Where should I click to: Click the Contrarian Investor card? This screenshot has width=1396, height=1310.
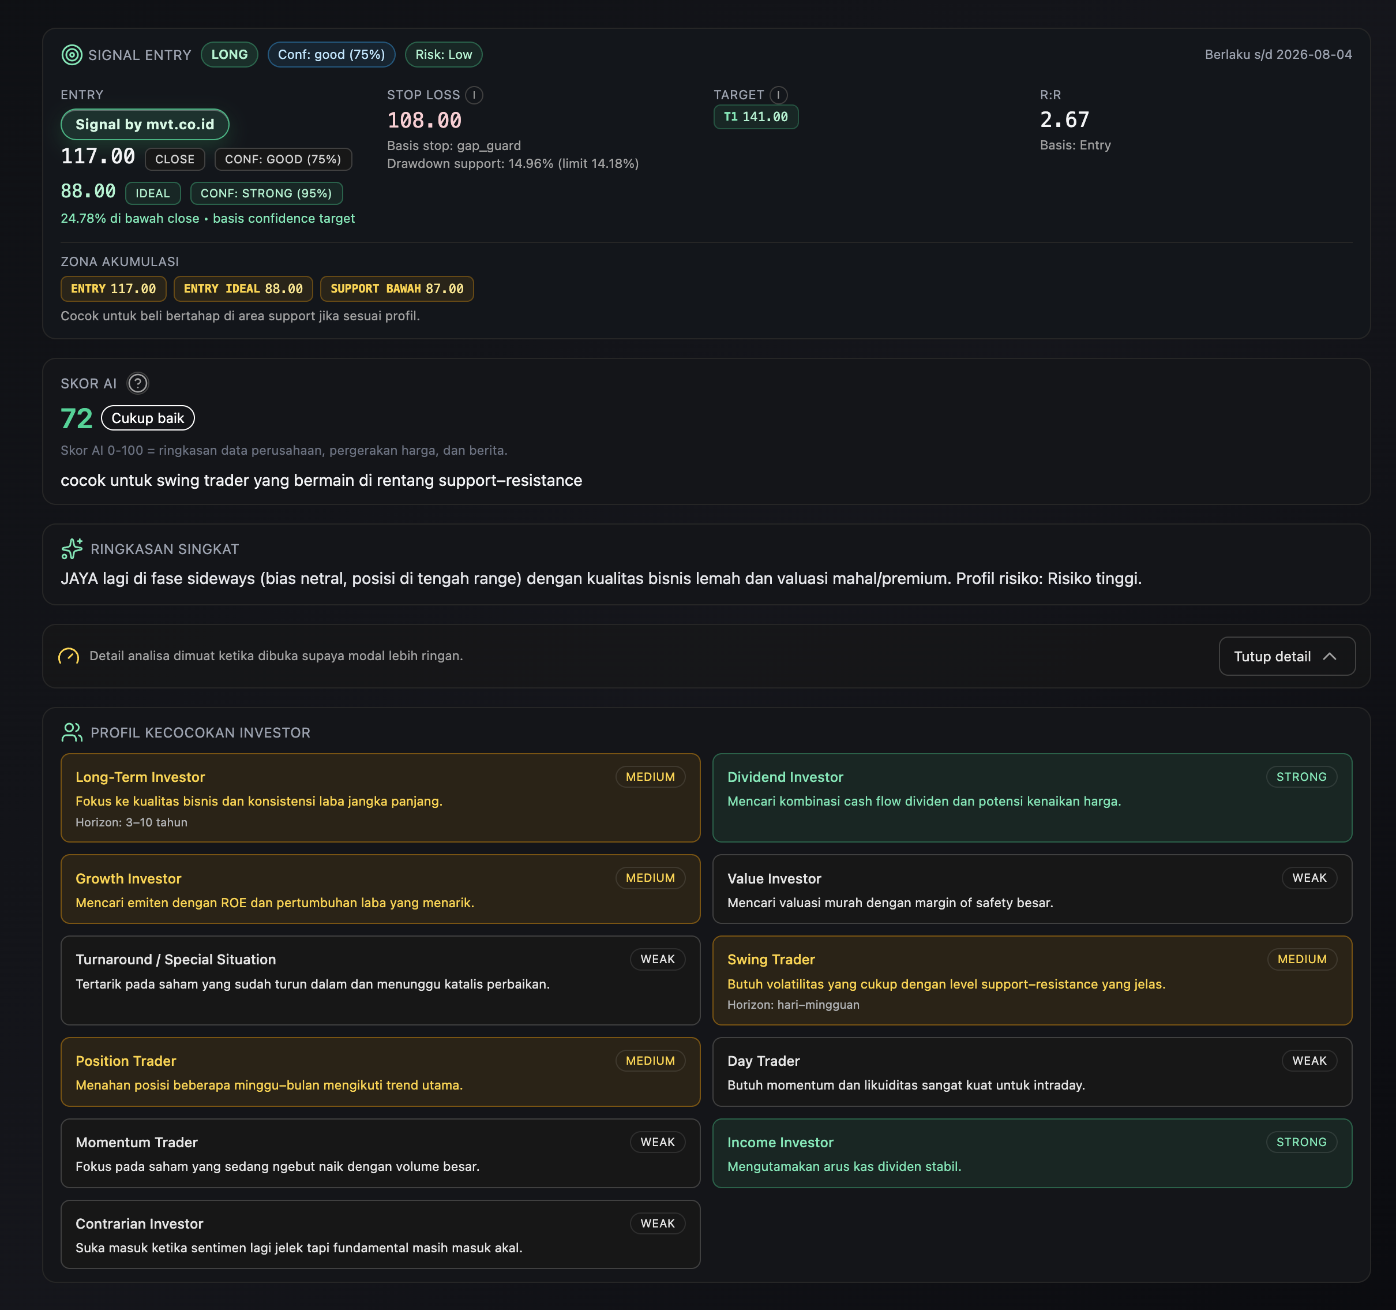380,1234
